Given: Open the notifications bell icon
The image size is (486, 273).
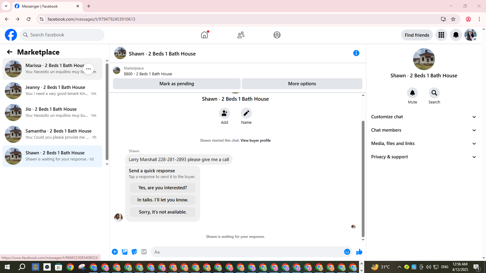Looking at the screenshot, I should (456, 35).
